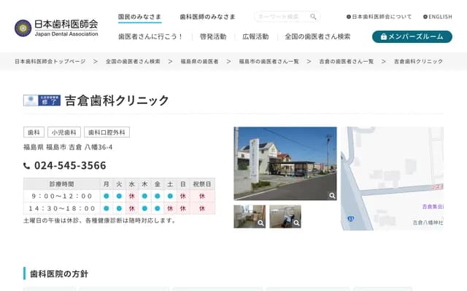Click Monday morning open dot in schedule

point(107,196)
